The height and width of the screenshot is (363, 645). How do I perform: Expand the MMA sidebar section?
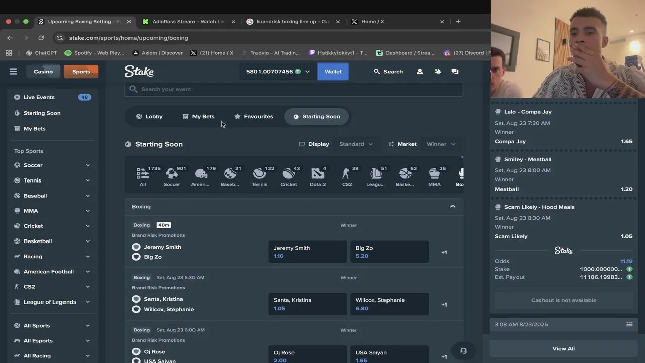click(88, 211)
